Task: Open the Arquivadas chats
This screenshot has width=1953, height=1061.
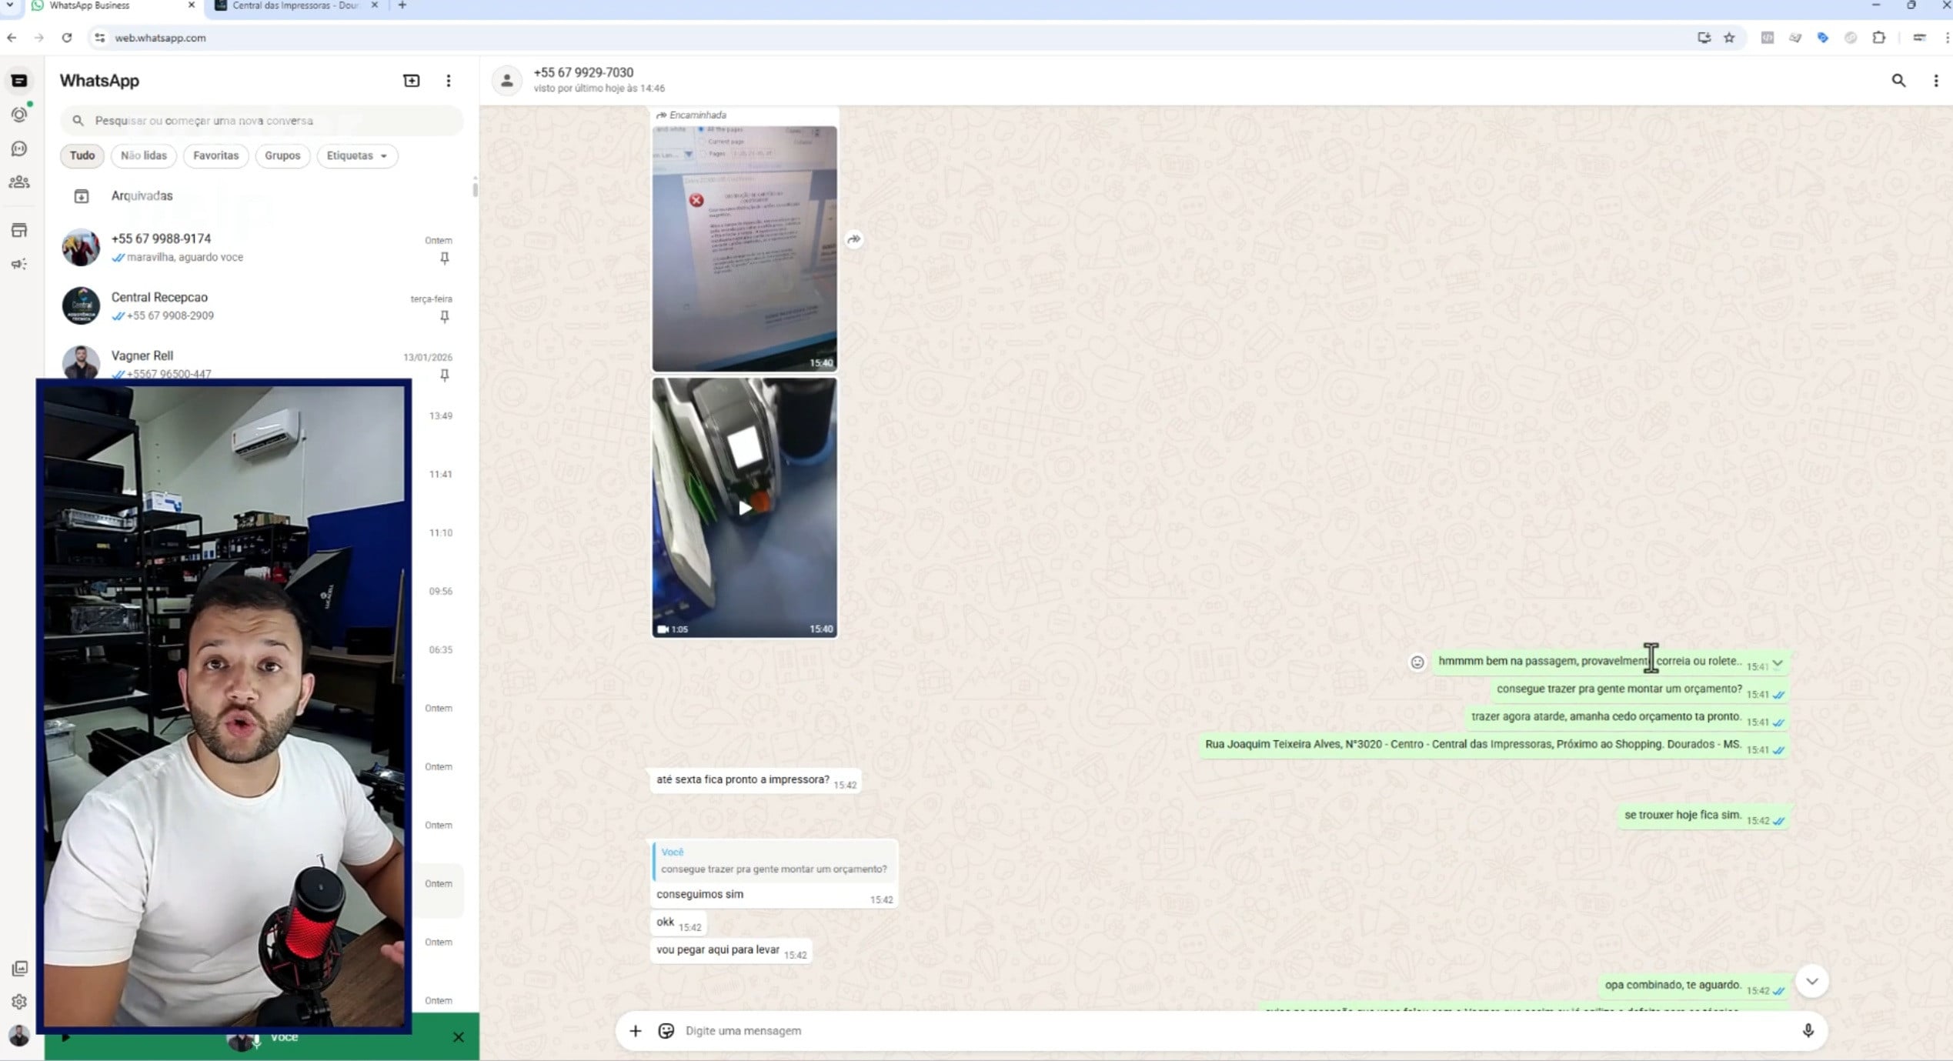Action: point(142,195)
